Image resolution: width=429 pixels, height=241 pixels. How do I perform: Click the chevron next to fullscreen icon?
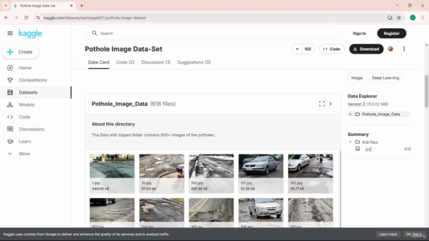[330, 104]
